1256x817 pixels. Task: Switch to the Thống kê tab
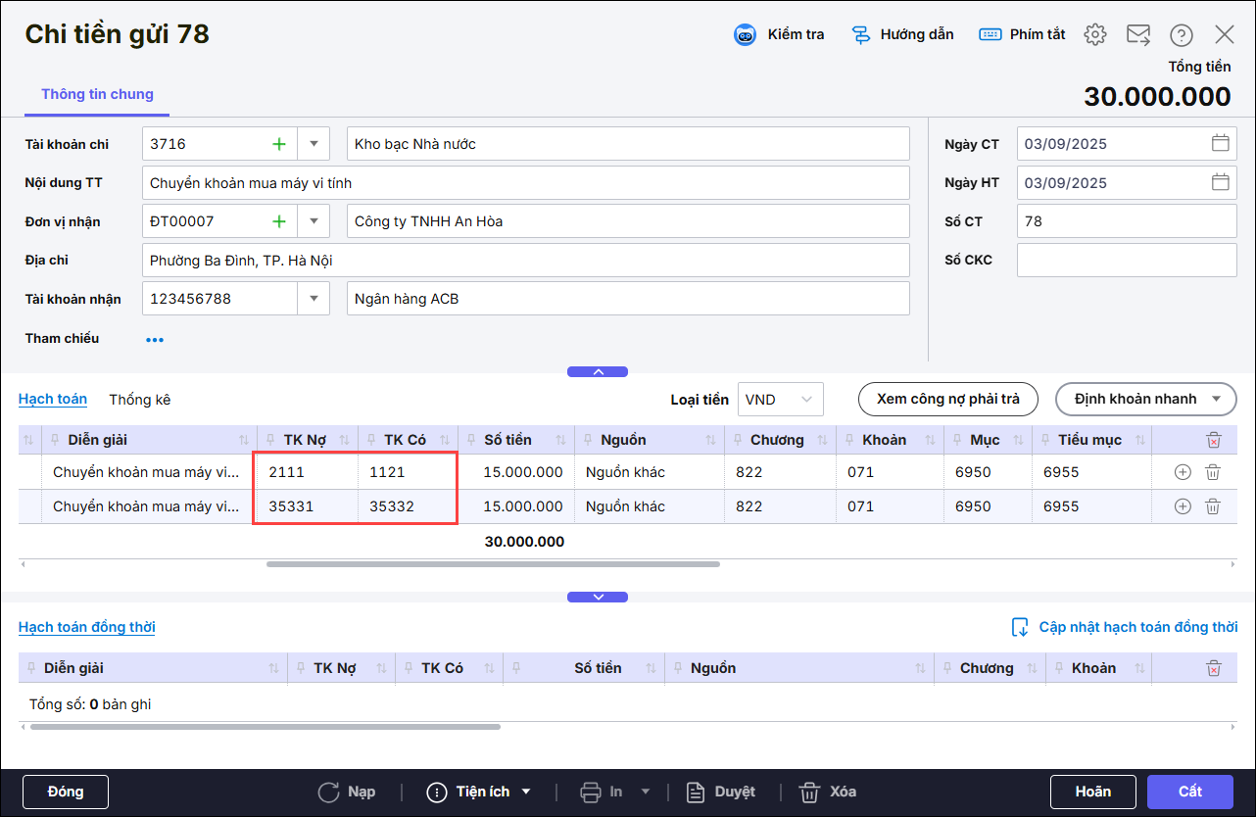[x=139, y=399]
